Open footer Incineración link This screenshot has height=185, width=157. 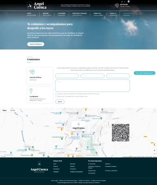(x=92, y=173)
